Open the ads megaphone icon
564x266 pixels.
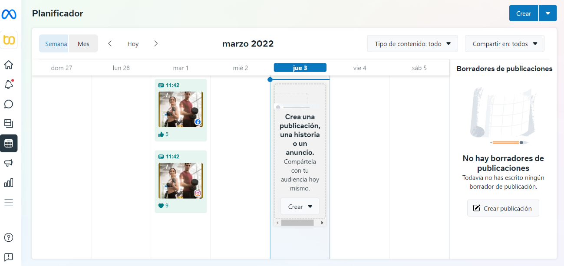pyautogui.click(x=9, y=163)
